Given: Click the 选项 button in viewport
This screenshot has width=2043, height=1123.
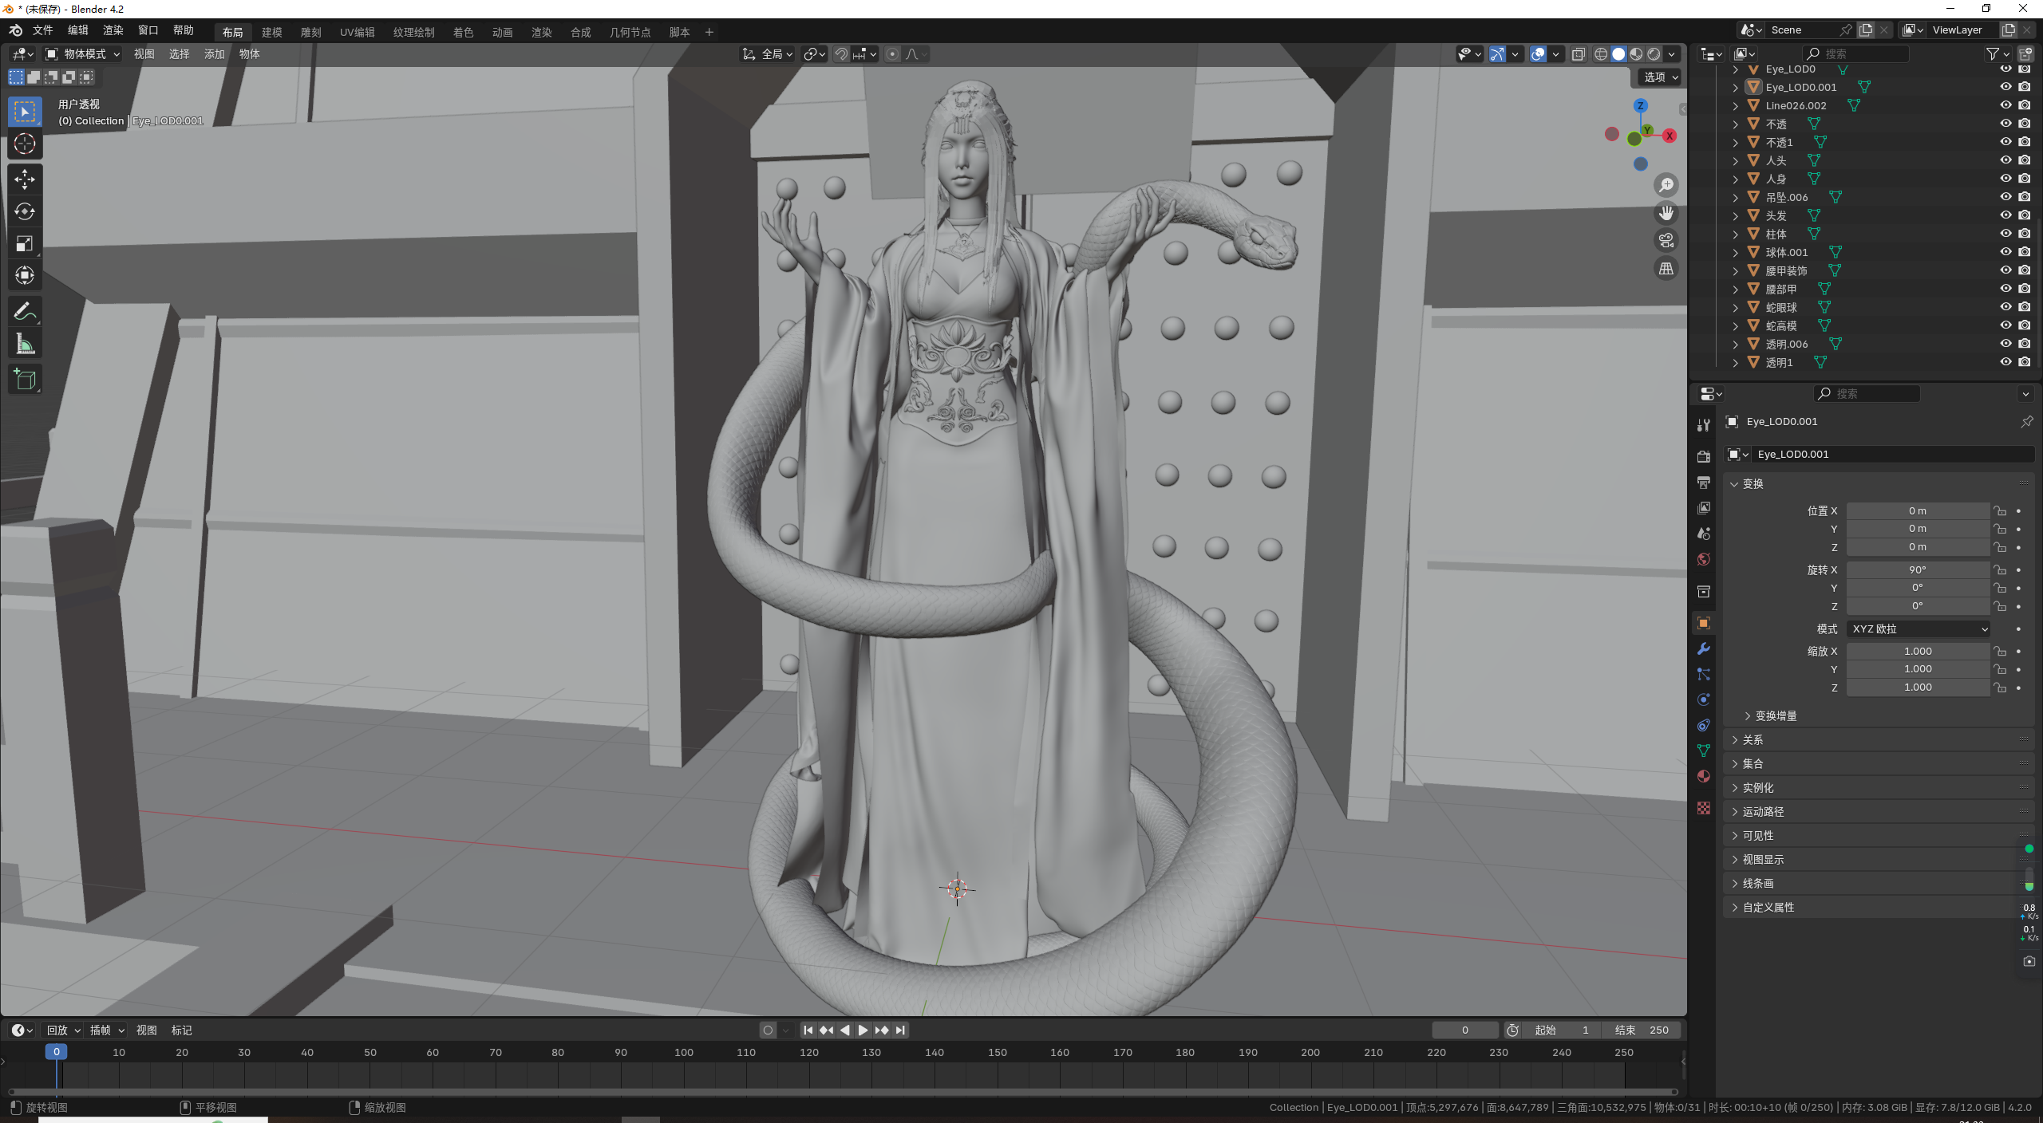Looking at the screenshot, I should (x=1661, y=77).
